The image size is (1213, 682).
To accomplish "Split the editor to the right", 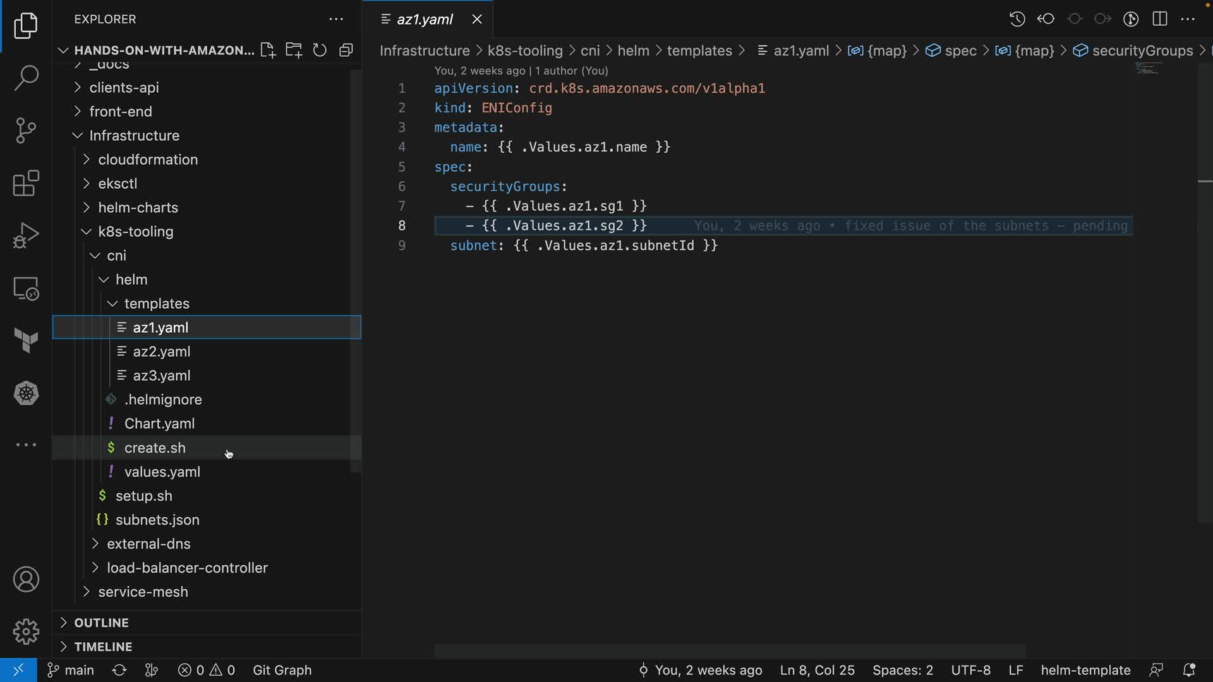I will click(1160, 19).
